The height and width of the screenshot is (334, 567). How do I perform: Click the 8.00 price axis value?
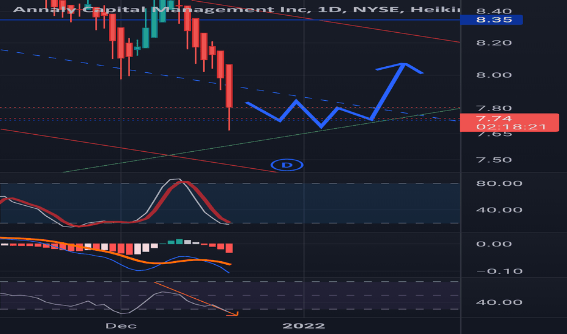tap(494, 75)
